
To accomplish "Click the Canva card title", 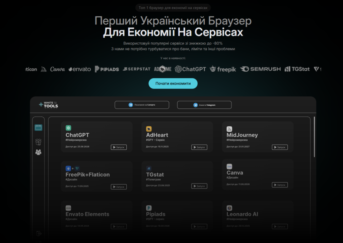I will point(235,172).
